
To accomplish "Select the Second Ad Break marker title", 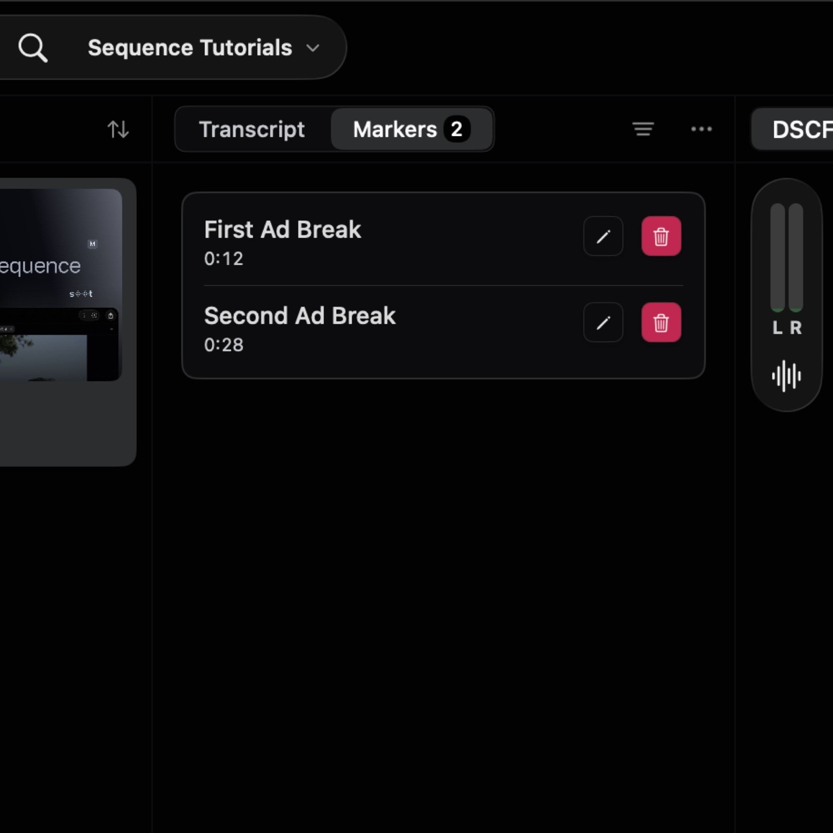I will tap(300, 315).
